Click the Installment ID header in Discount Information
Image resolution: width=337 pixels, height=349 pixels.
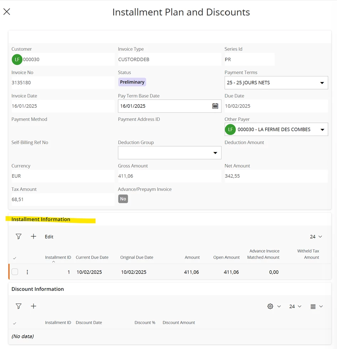coord(58,323)
